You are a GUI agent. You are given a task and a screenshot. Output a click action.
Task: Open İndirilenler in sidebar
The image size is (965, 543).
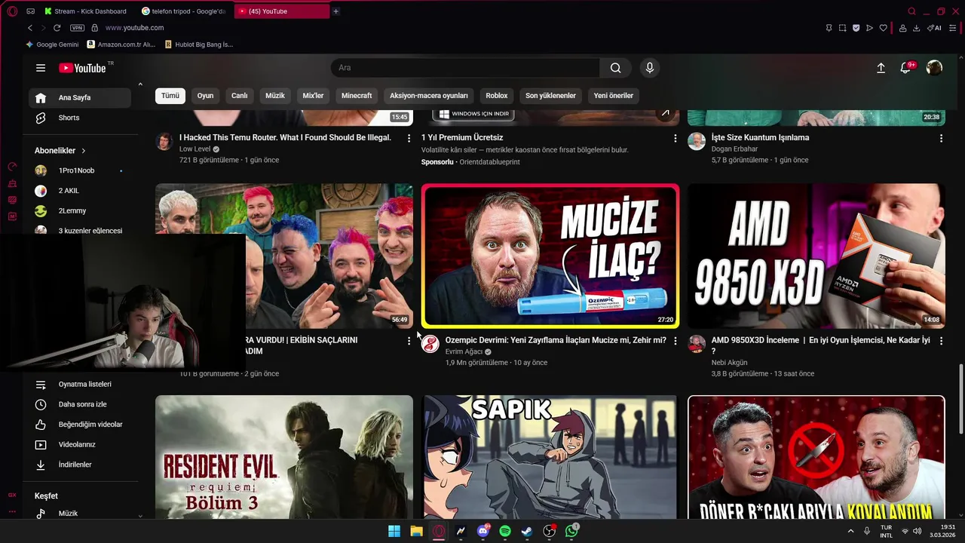(79, 465)
